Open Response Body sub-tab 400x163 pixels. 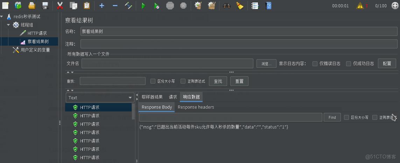pos(157,107)
